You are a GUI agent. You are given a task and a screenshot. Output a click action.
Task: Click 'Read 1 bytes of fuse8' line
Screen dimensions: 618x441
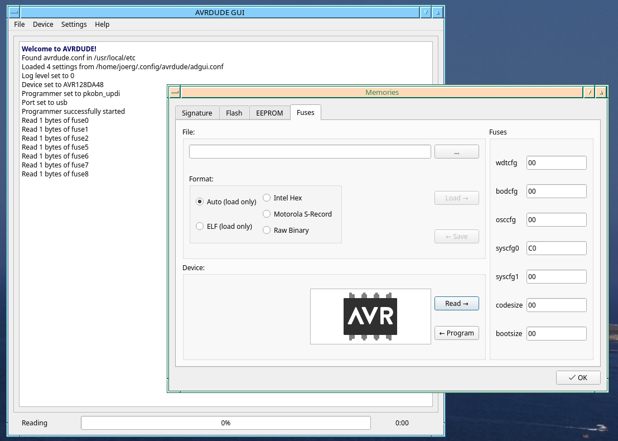(55, 174)
